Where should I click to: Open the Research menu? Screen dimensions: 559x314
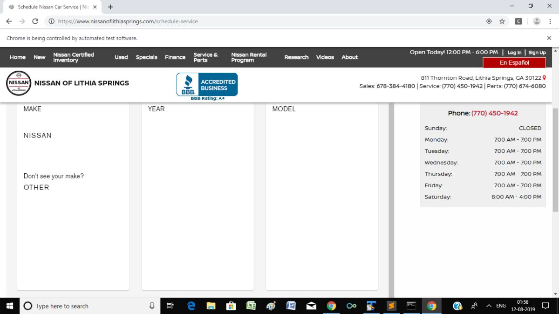coord(296,57)
